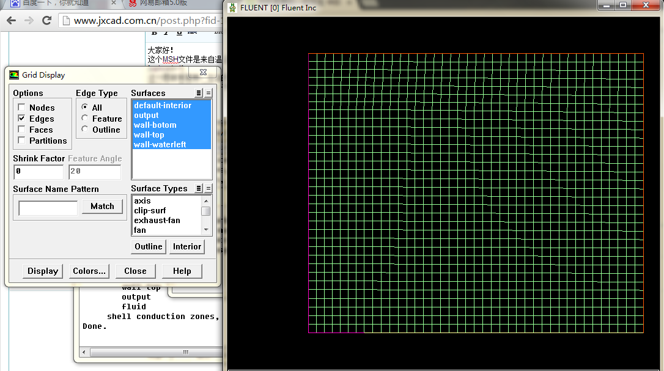
Task: Select all surfaces using the Surfaces list icon
Action: pos(199,93)
